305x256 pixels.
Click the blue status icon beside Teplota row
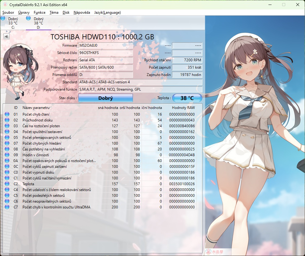(7, 184)
